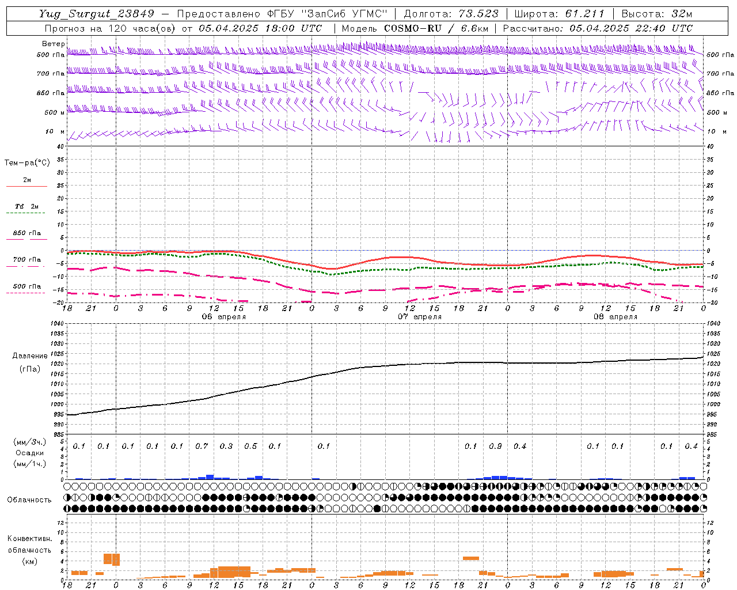Click the computed time "Рассчитано: 05.04.2025 22:40 UTC"
The image size is (737, 590).
[x=598, y=28]
